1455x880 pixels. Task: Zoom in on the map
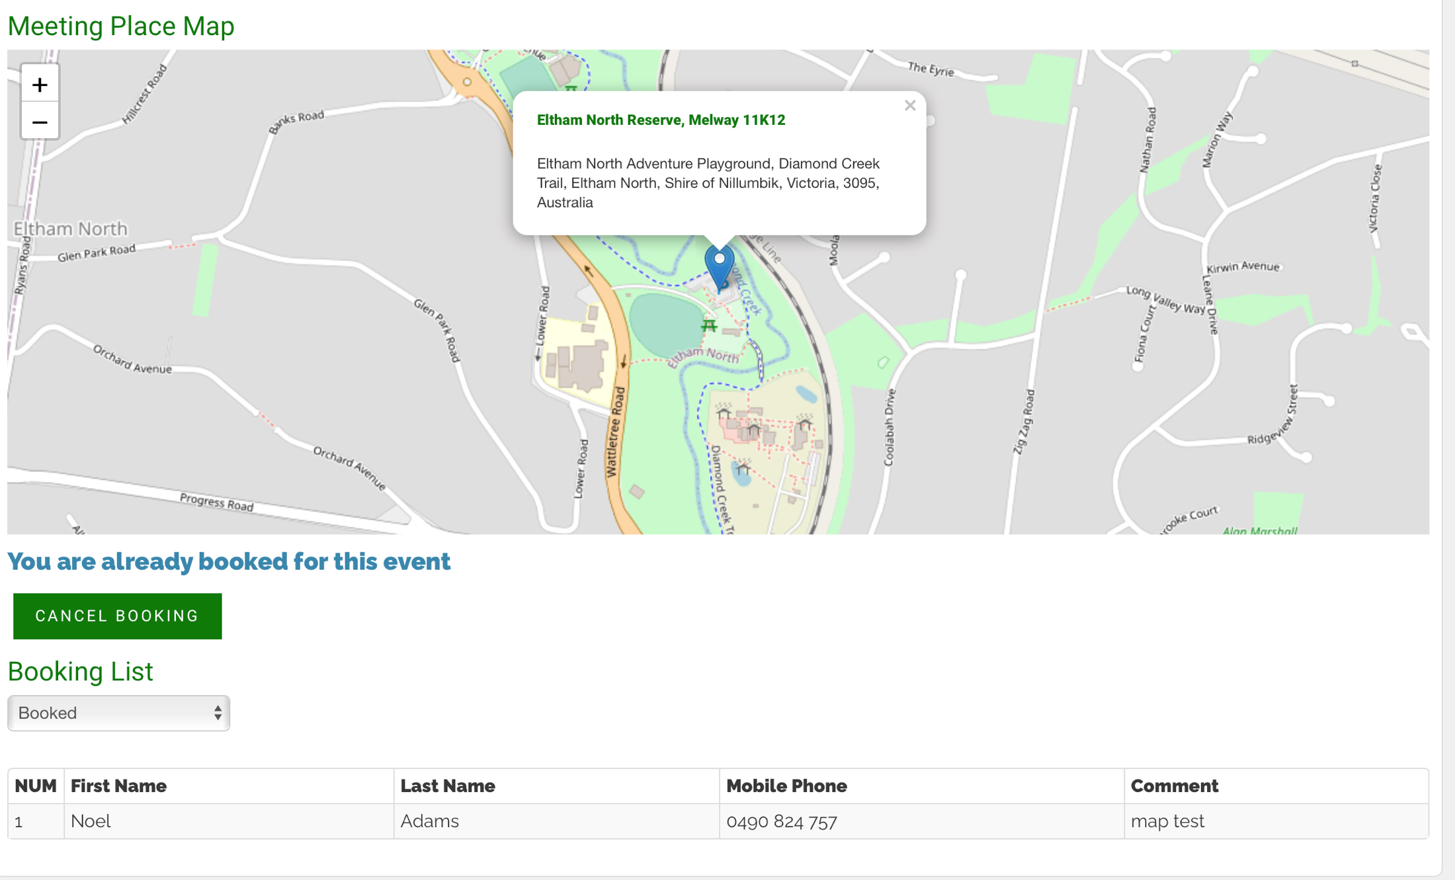(40, 84)
